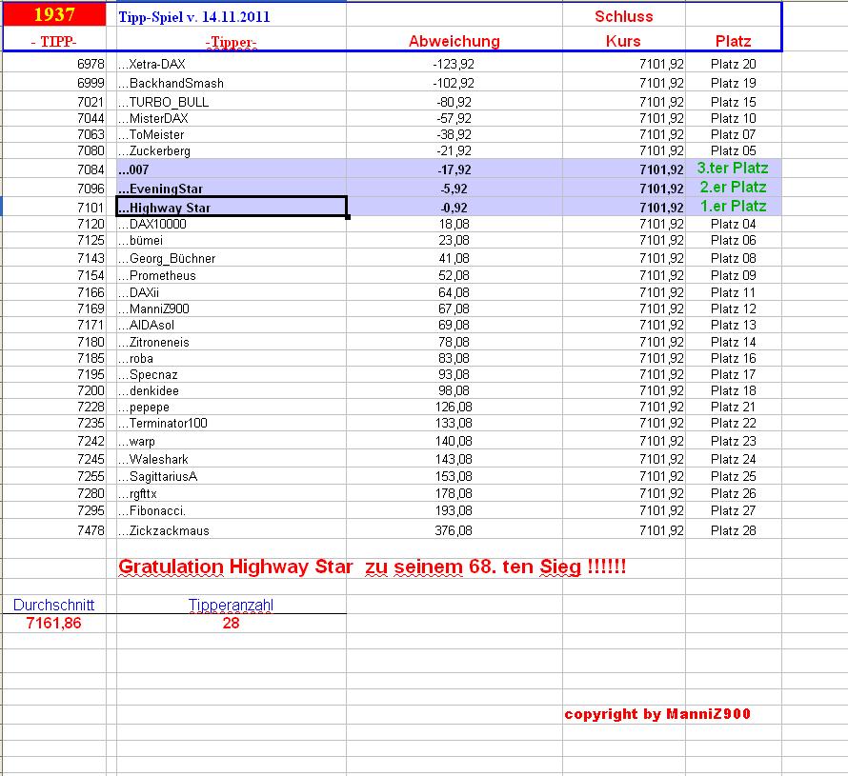The image size is (848, 776).
Task: Click the Kurs value in the Xetra-DAX row
Action: click(x=661, y=64)
